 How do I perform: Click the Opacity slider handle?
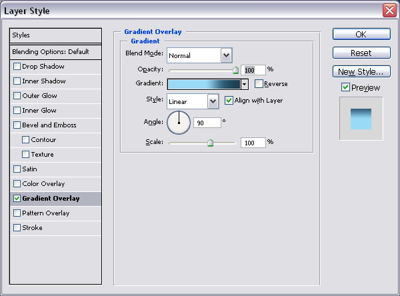[236, 70]
